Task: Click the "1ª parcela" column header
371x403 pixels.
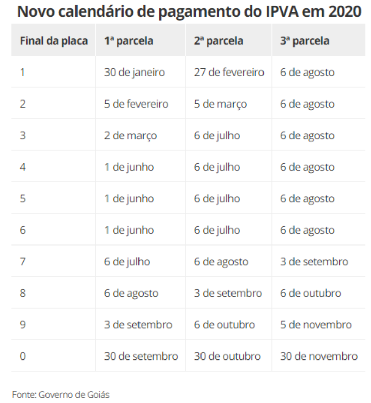Action: point(129,41)
